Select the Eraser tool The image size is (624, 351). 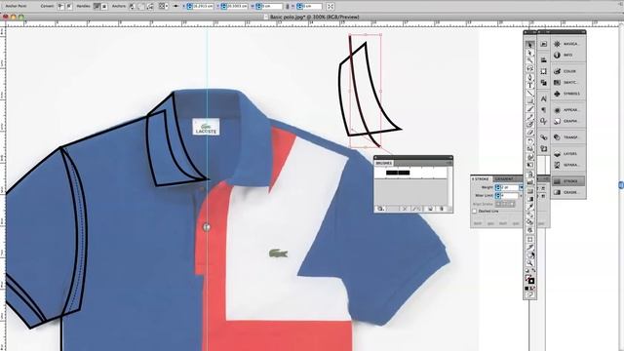click(x=529, y=133)
